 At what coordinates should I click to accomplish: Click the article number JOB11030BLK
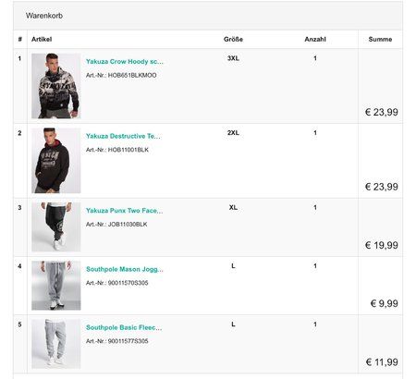coord(128,225)
